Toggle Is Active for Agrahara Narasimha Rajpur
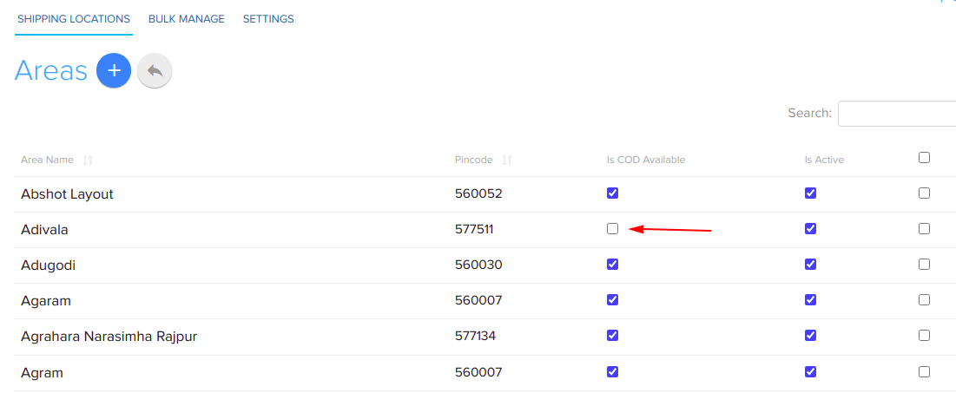 tap(810, 335)
